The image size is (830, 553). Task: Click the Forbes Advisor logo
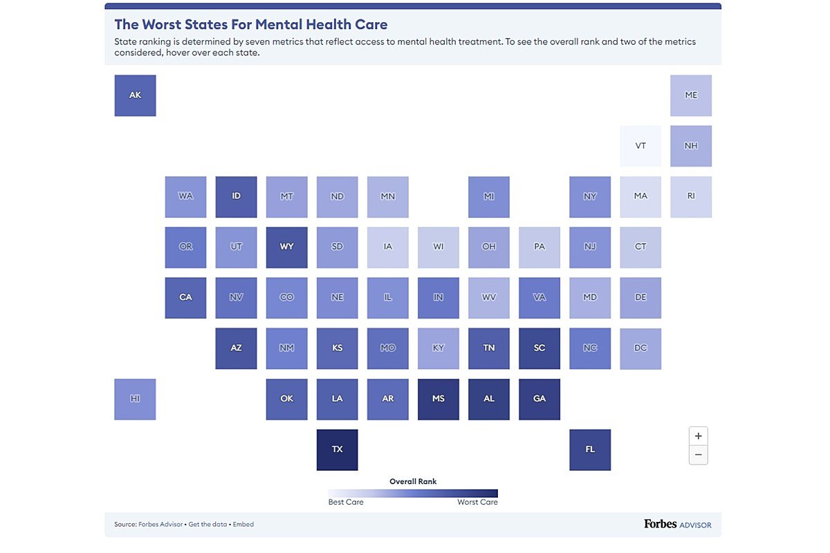[x=677, y=525]
